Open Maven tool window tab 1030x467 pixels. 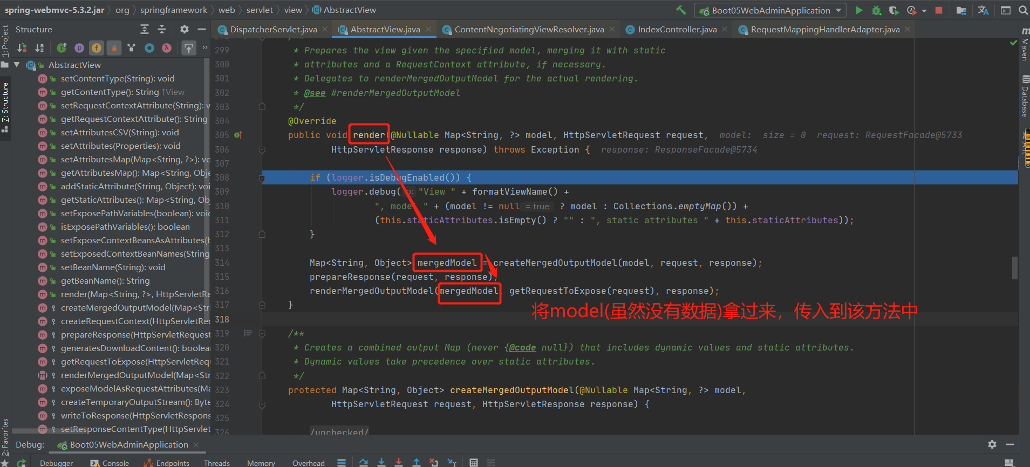pyautogui.click(x=1025, y=45)
